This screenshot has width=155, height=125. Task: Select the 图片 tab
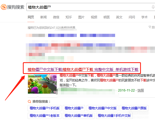81,17
